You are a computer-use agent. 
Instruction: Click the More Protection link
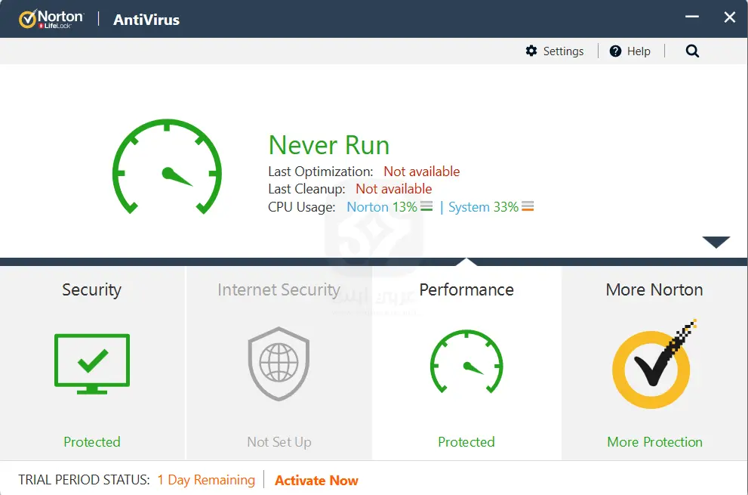click(654, 442)
